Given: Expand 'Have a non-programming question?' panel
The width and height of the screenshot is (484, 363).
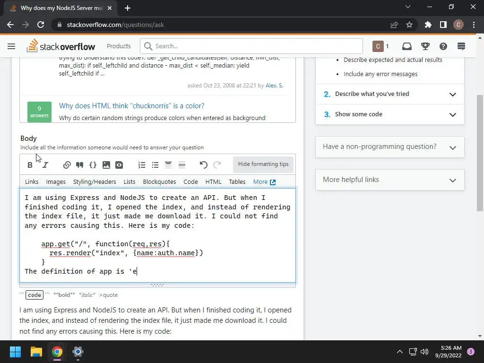Looking at the screenshot, I should click(390, 147).
